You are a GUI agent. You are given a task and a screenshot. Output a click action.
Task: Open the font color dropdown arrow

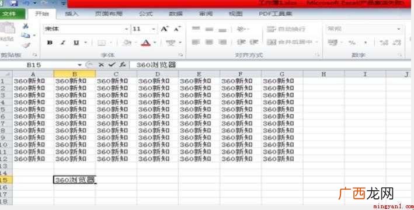pyautogui.click(x=155, y=43)
